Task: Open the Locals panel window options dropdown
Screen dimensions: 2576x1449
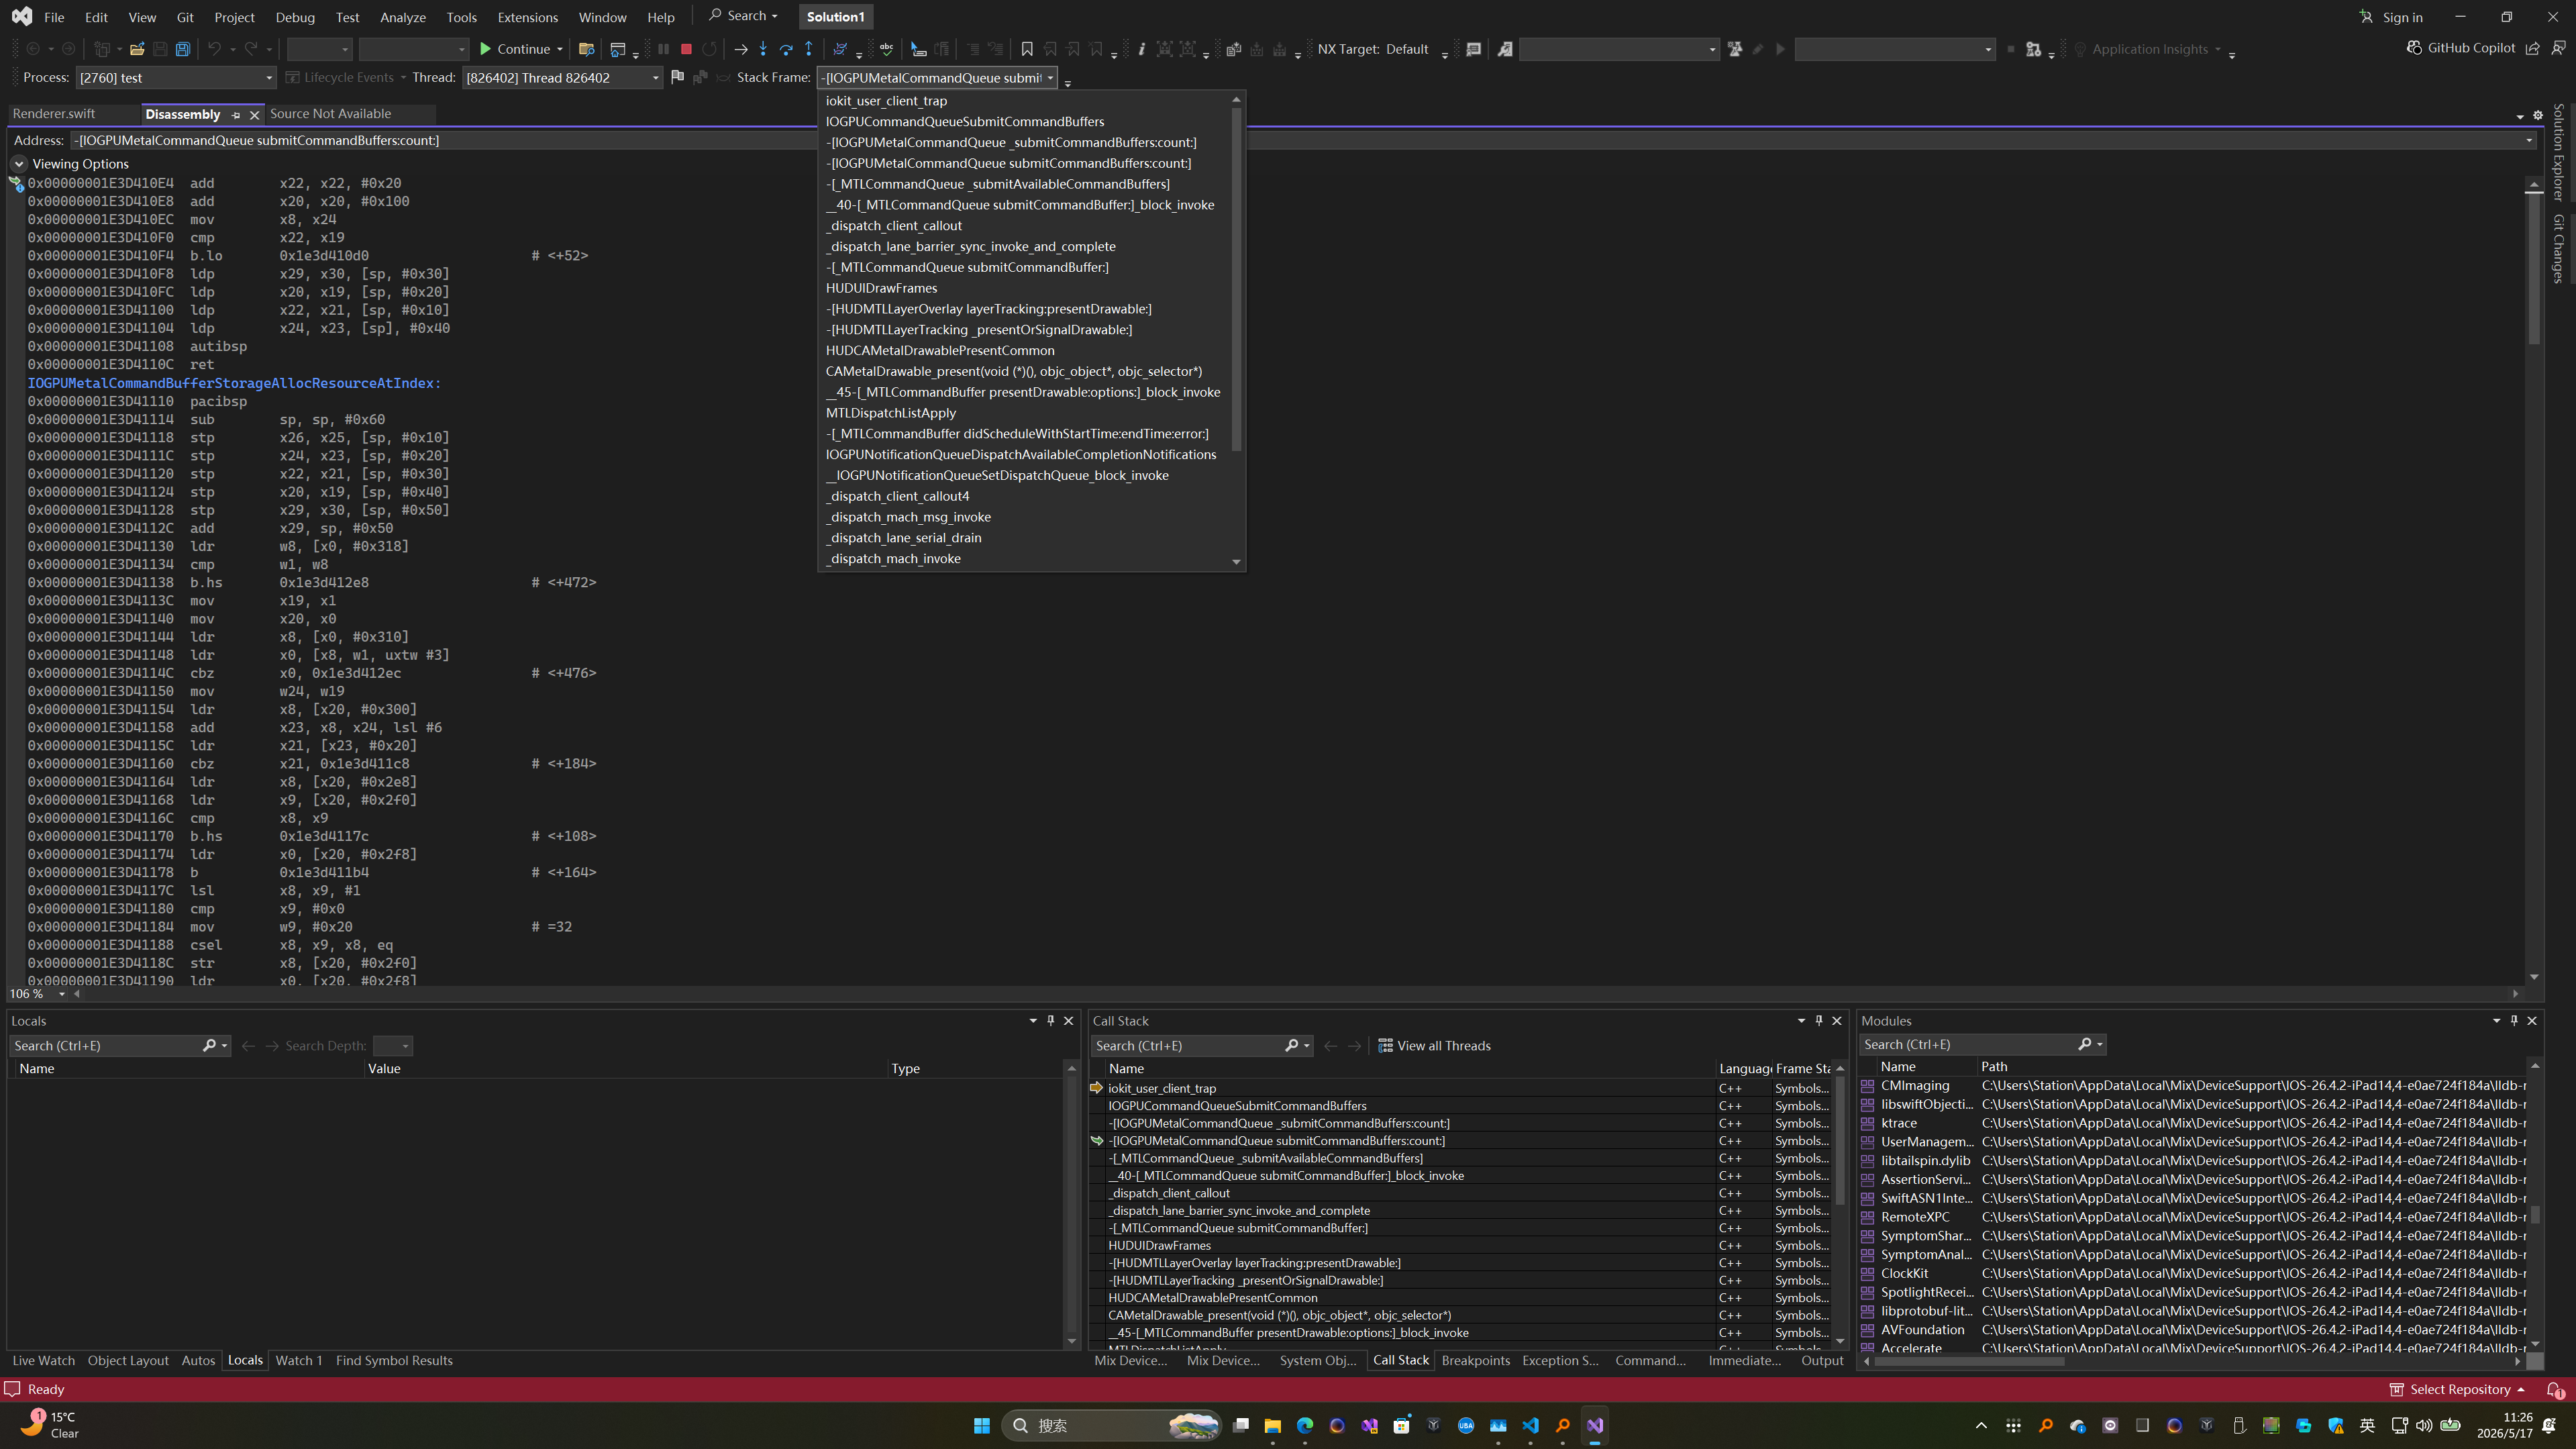Action: 1033,1020
